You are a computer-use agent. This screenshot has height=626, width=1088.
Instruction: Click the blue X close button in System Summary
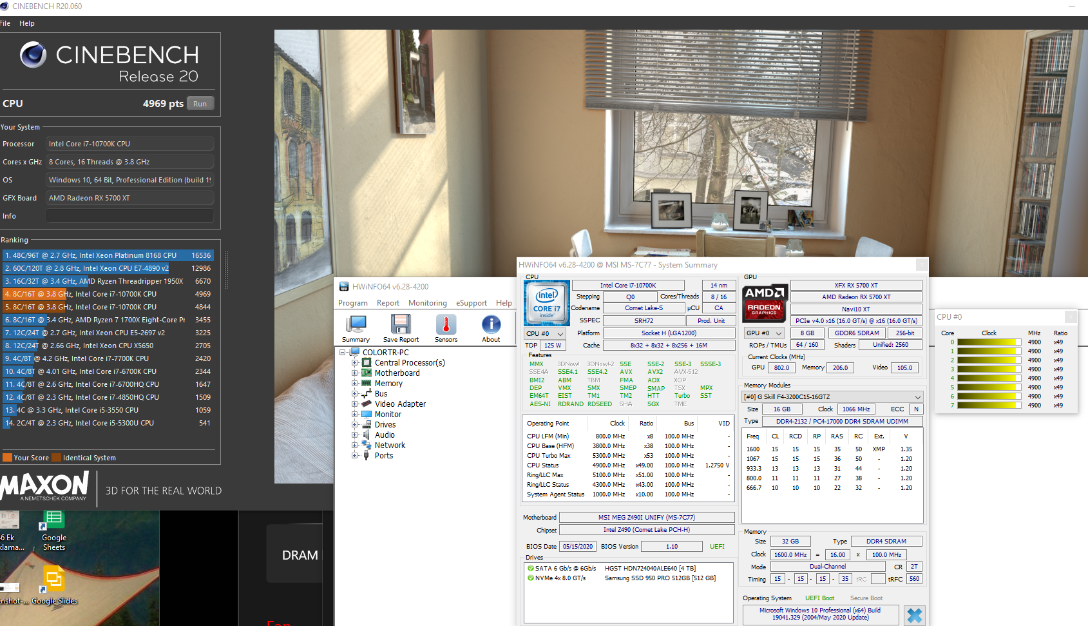914,616
